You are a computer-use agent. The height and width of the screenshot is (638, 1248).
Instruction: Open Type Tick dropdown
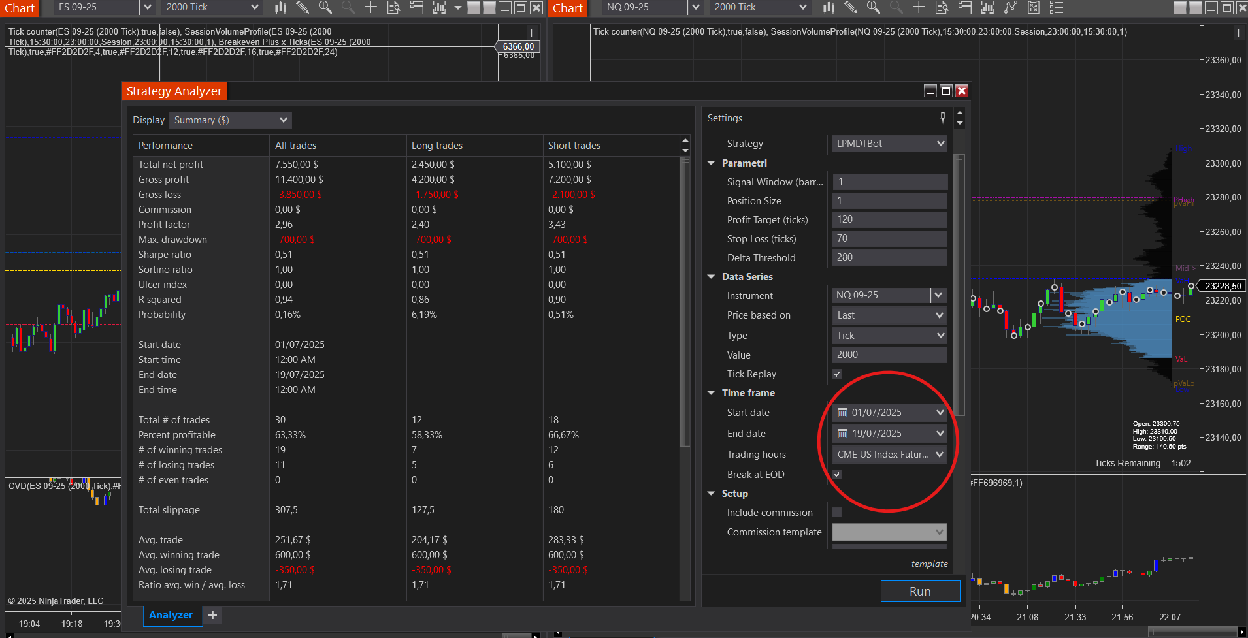point(889,336)
